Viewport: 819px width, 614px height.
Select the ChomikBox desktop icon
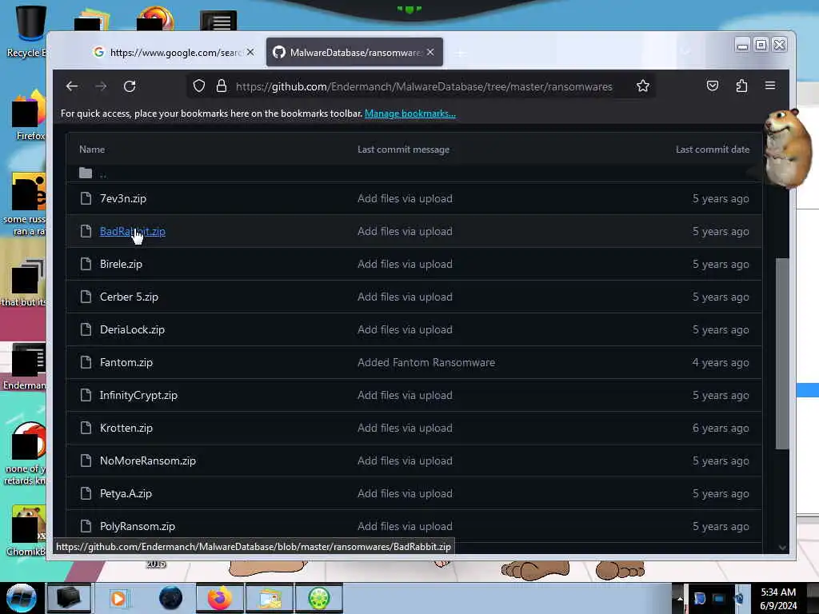click(x=26, y=530)
